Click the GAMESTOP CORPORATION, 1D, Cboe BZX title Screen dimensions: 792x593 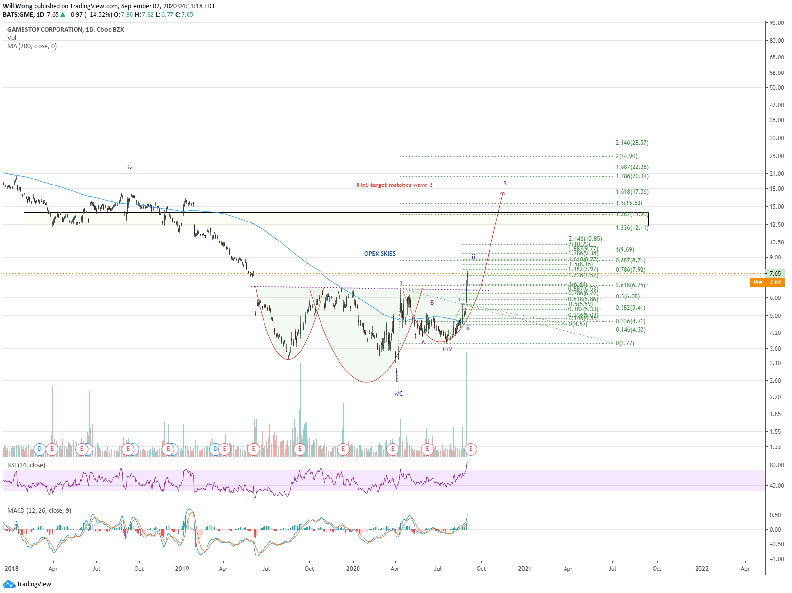[66, 30]
